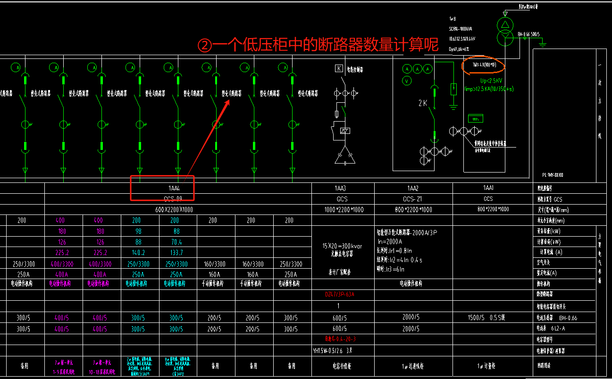Viewport: 612px width, 379px height.
Task: Select the SCB14-1000kVA transformer model text
Action: coord(461,28)
